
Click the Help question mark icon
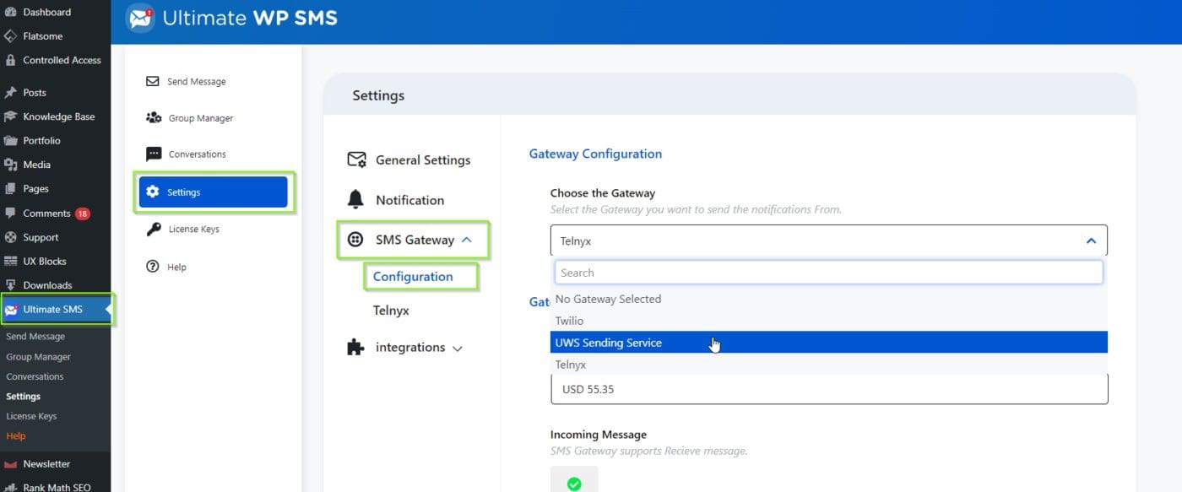[153, 266]
